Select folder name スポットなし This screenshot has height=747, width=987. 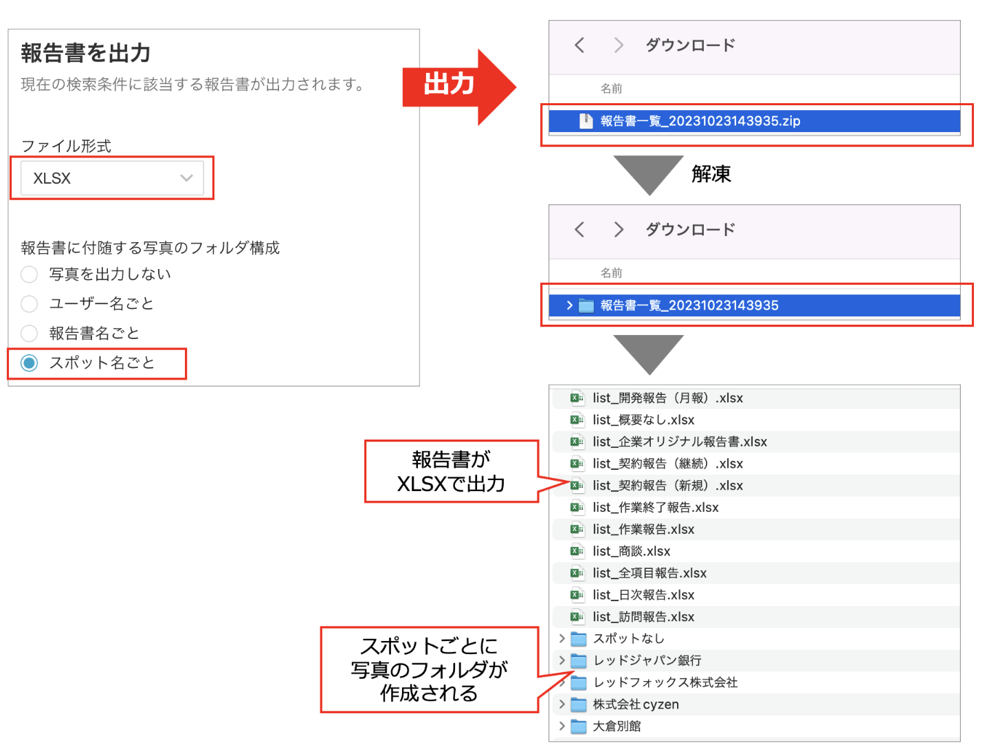point(629,639)
